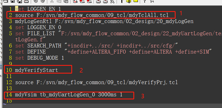Click the mdyTclAll.tcl source line
Image resolution: width=222 pixels, height=108 pixels.
92,15
